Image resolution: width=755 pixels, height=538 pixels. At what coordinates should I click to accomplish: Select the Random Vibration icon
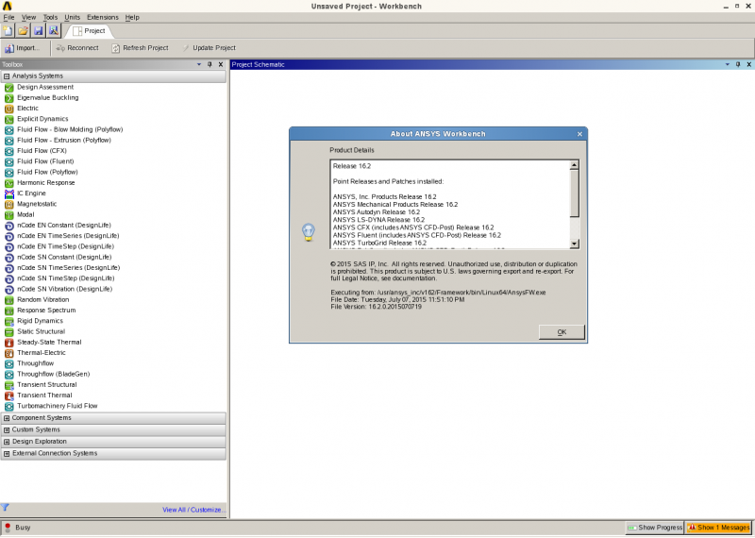9,300
